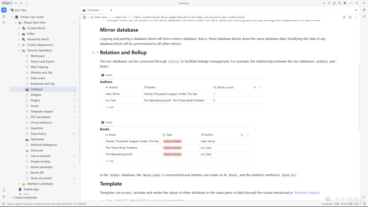
Task: Click Science fiction tag for The Wandering Earth
Action: point(172,154)
